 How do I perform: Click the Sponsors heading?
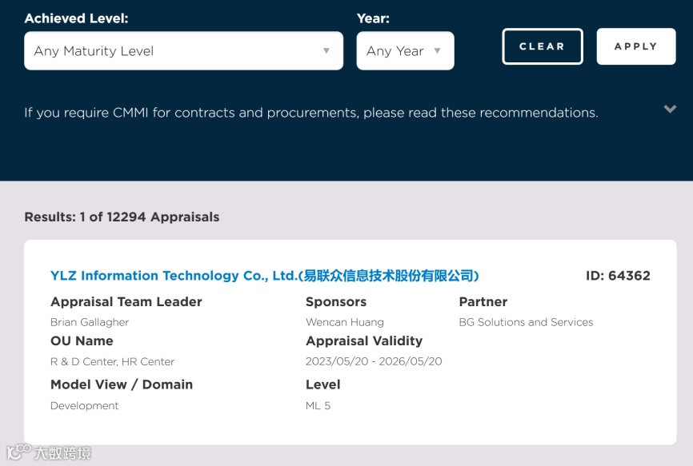coord(336,302)
